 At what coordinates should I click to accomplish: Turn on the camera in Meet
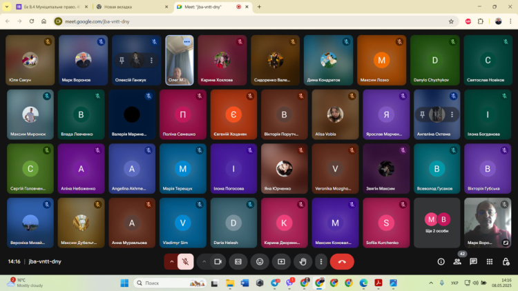pyautogui.click(x=218, y=261)
